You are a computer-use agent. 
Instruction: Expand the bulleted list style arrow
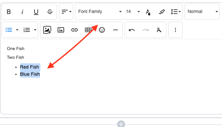pyautogui.click(x=17, y=30)
